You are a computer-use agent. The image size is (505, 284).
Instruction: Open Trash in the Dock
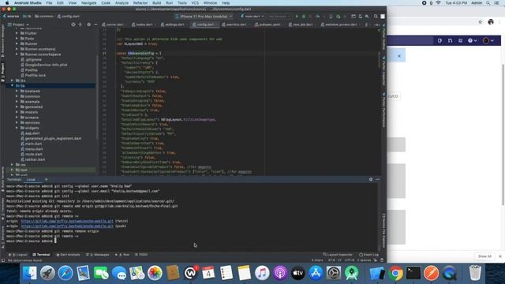click(475, 273)
